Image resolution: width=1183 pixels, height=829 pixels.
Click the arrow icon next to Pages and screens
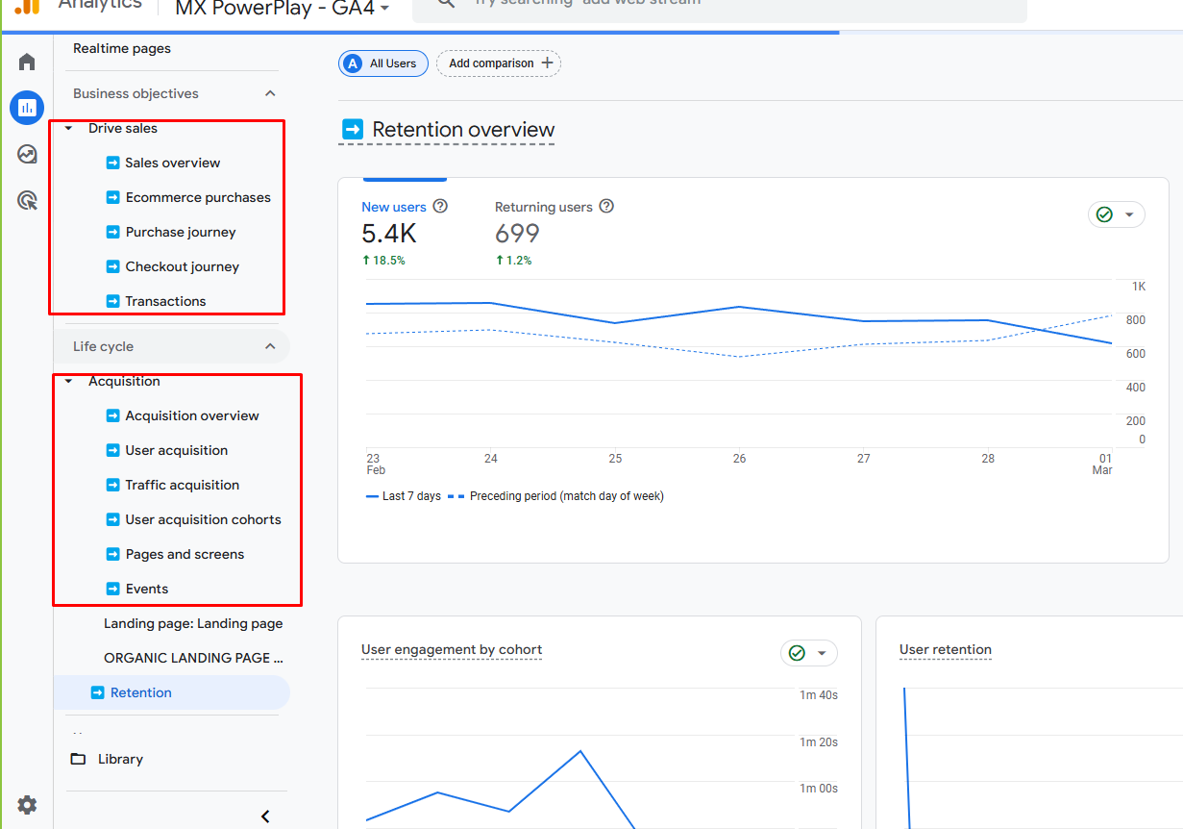[112, 554]
